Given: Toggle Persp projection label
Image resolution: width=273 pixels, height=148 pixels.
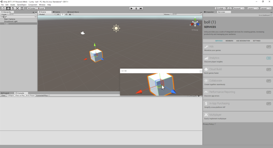Looking at the screenshot, I should (x=195, y=30).
